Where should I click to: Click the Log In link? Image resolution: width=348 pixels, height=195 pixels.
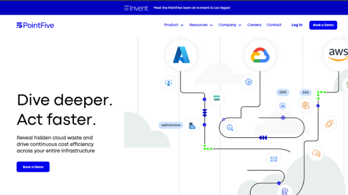tap(297, 25)
